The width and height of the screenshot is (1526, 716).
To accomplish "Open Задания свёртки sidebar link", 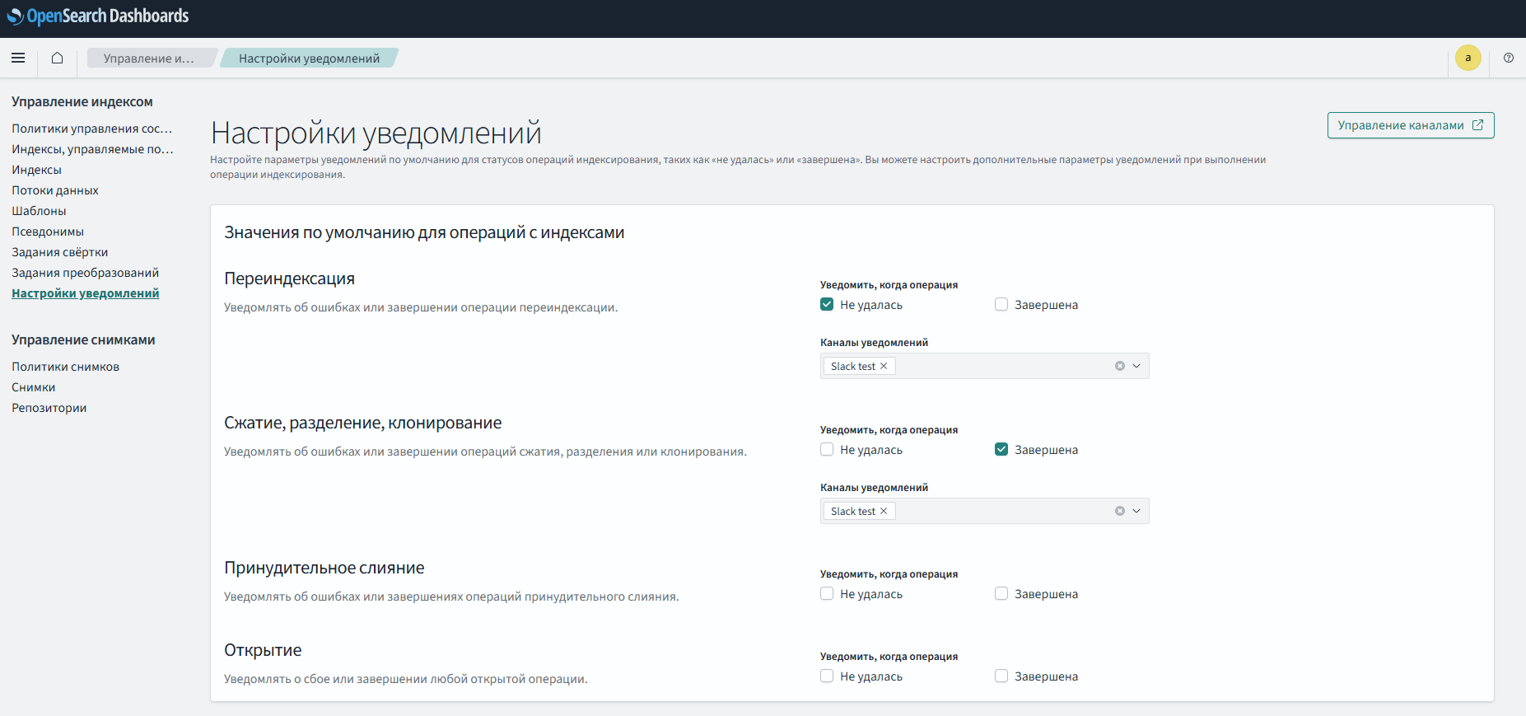I will pyautogui.click(x=59, y=252).
